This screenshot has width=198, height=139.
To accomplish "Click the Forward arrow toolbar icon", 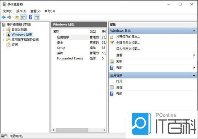I will [9, 17].
